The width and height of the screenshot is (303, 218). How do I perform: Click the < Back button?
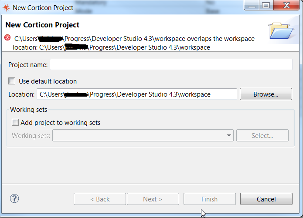coord(100,199)
